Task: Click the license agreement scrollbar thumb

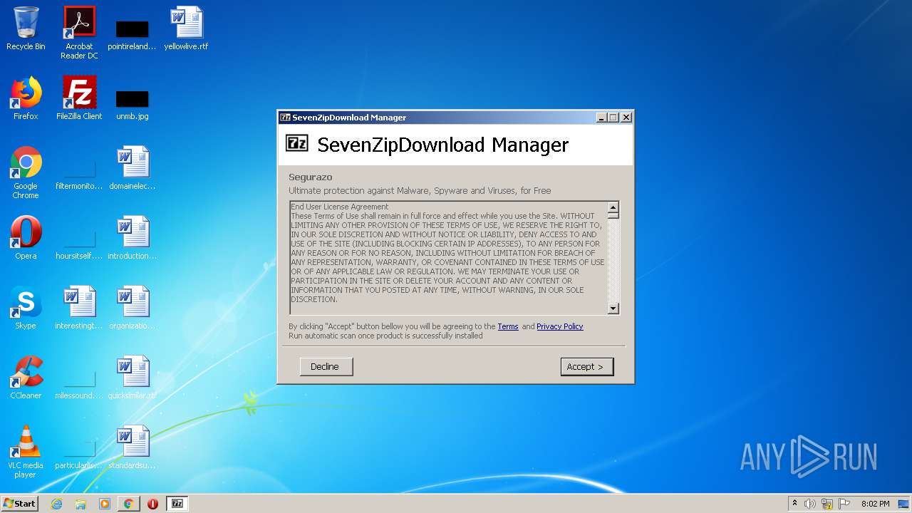Action: point(613,215)
